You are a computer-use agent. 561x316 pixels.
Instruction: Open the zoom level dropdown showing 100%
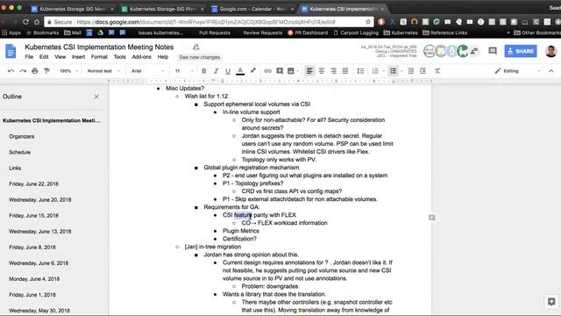(68, 71)
